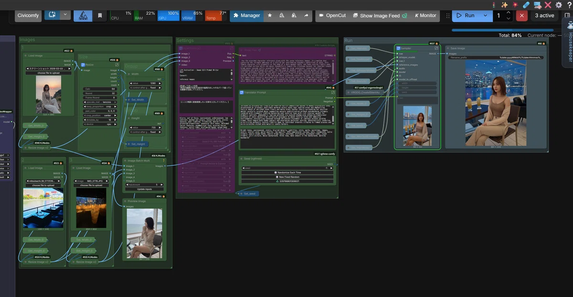Click the red X extension icon at top
Viewport: 573px width, 297px height.
click(x=548, y=4)
